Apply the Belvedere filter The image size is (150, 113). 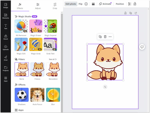tap(53, 69)
